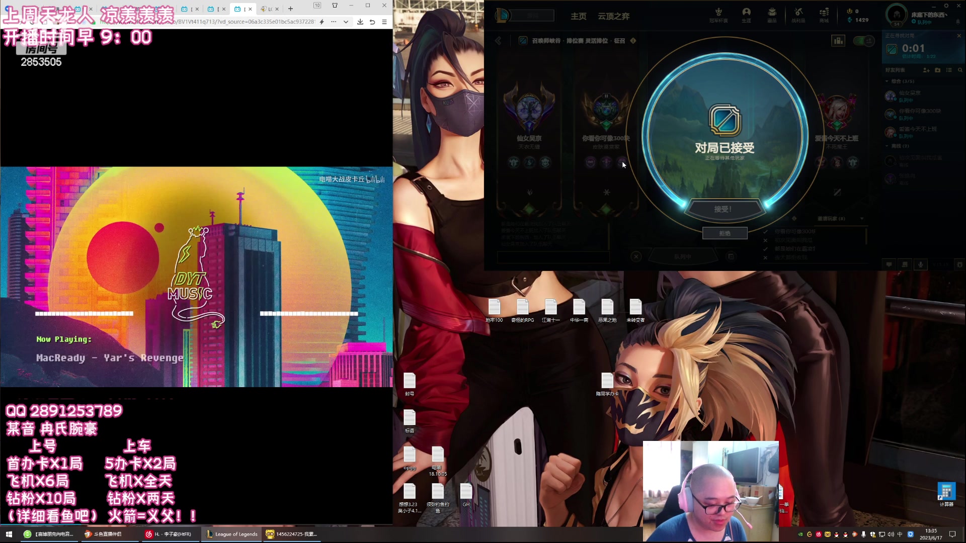Open the Windows Start button
This screenshot has height=543, width=966.
click(9, 534)
